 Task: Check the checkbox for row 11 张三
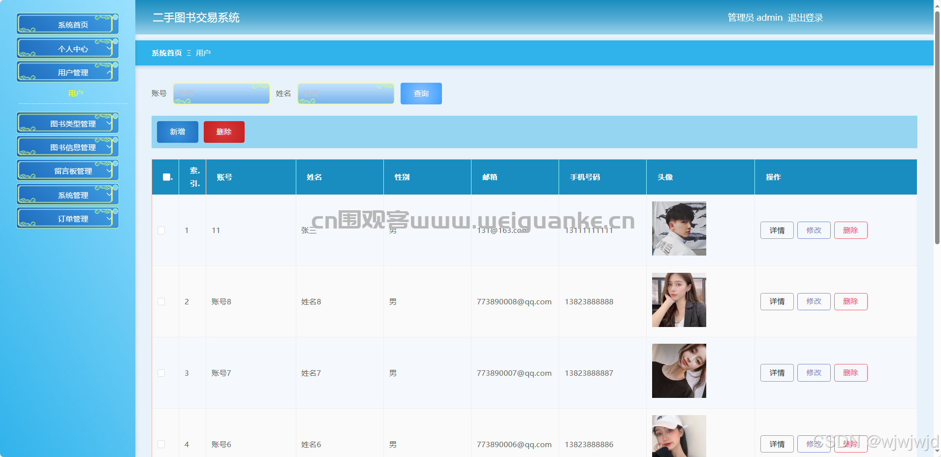coord(161,230)
